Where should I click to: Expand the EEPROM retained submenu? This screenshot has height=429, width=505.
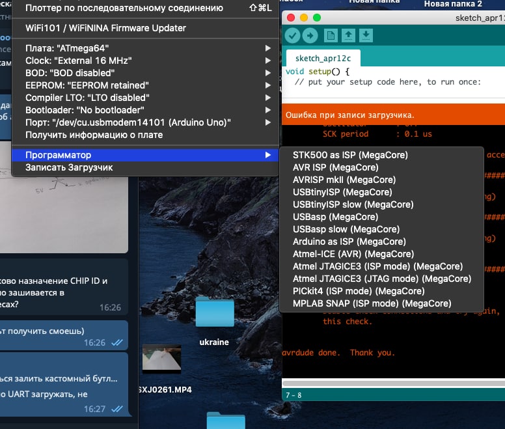(x=145, y=85)
